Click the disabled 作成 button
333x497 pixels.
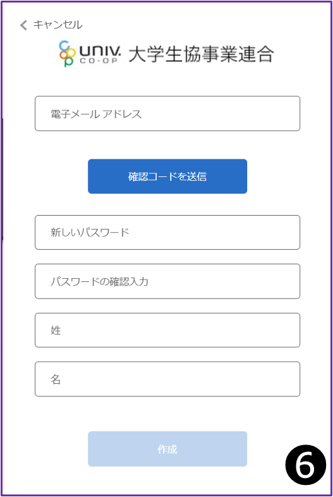click(x=167, y=449)
